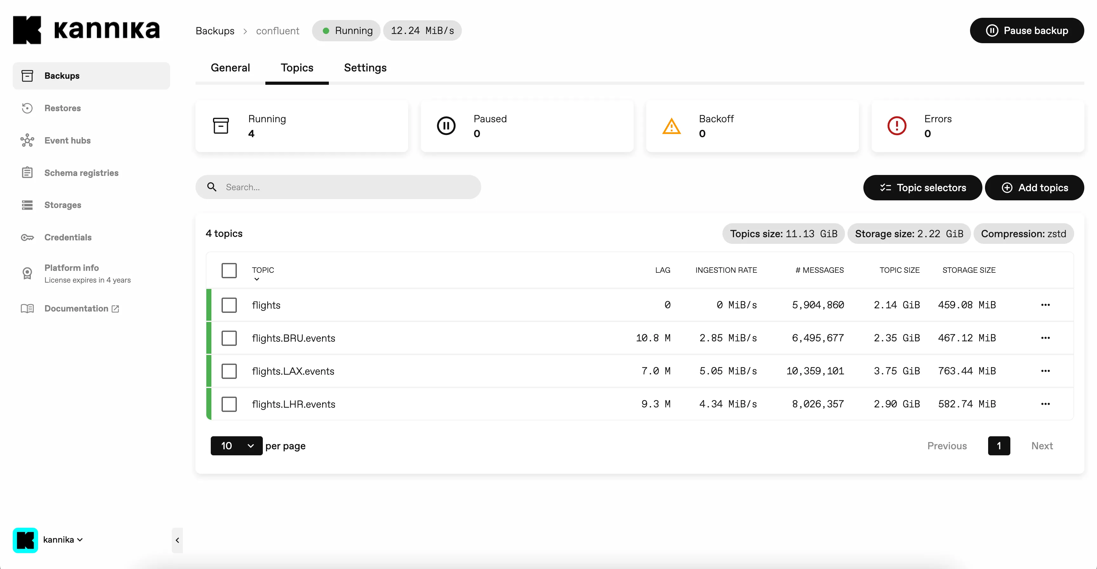Open the Schema registries clipboard icon

pyautogui.click(x=27, y=172)
